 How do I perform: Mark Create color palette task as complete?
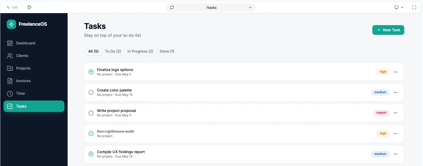tap(91, 92)
